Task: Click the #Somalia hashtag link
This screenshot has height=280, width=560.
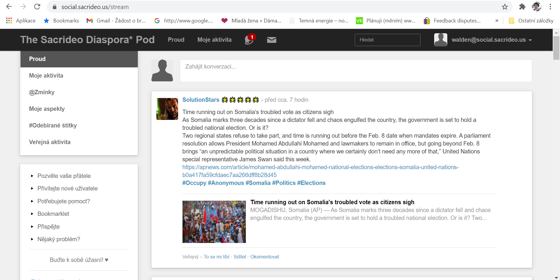Action: (258, 183)
